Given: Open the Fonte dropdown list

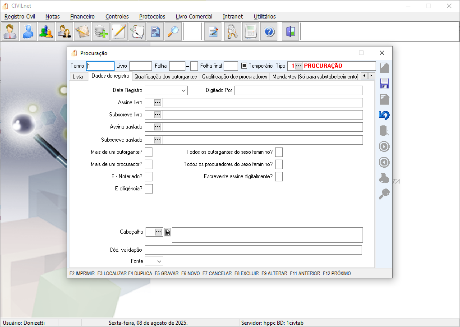Looking at the screenshot, I should pos(159,261).
